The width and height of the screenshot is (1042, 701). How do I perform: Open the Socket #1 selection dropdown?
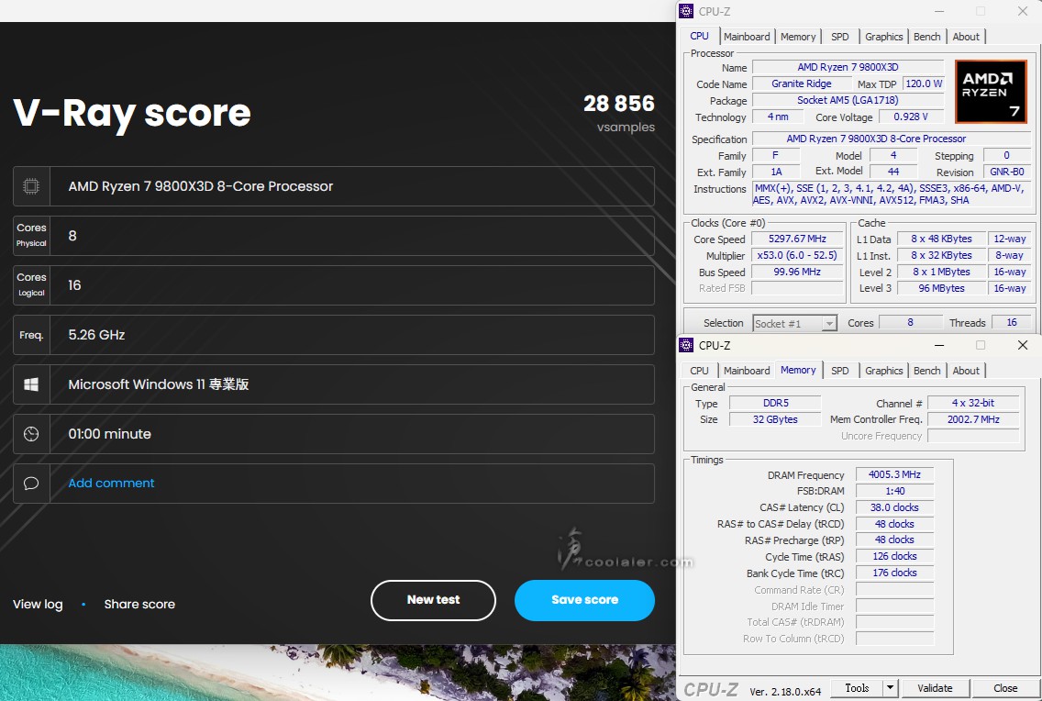[x=794, y=323]
